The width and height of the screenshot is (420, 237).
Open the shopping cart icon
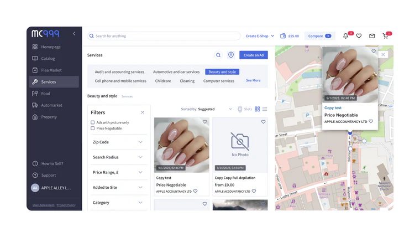[x=385, y=36]
